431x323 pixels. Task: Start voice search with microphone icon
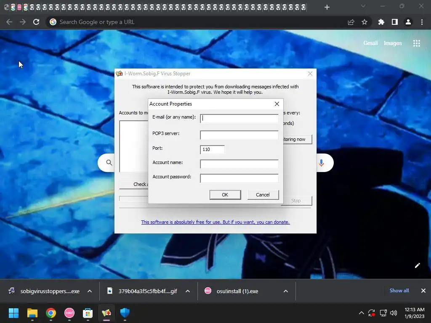[x=321, y=163]
